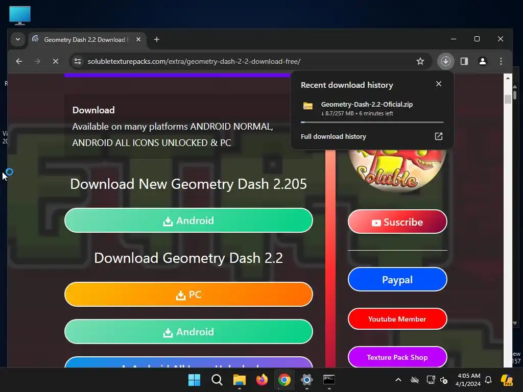The image size is (523, 392).
Task: Open the Chrome profile icon
Action: 482,61
